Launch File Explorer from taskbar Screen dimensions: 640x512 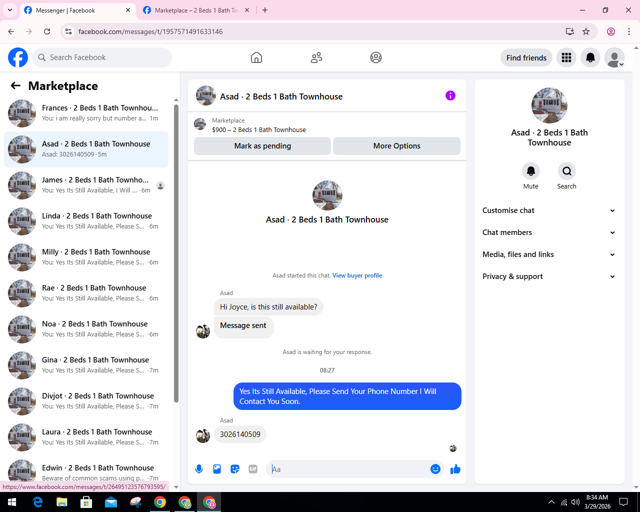[x=62, y=502]
